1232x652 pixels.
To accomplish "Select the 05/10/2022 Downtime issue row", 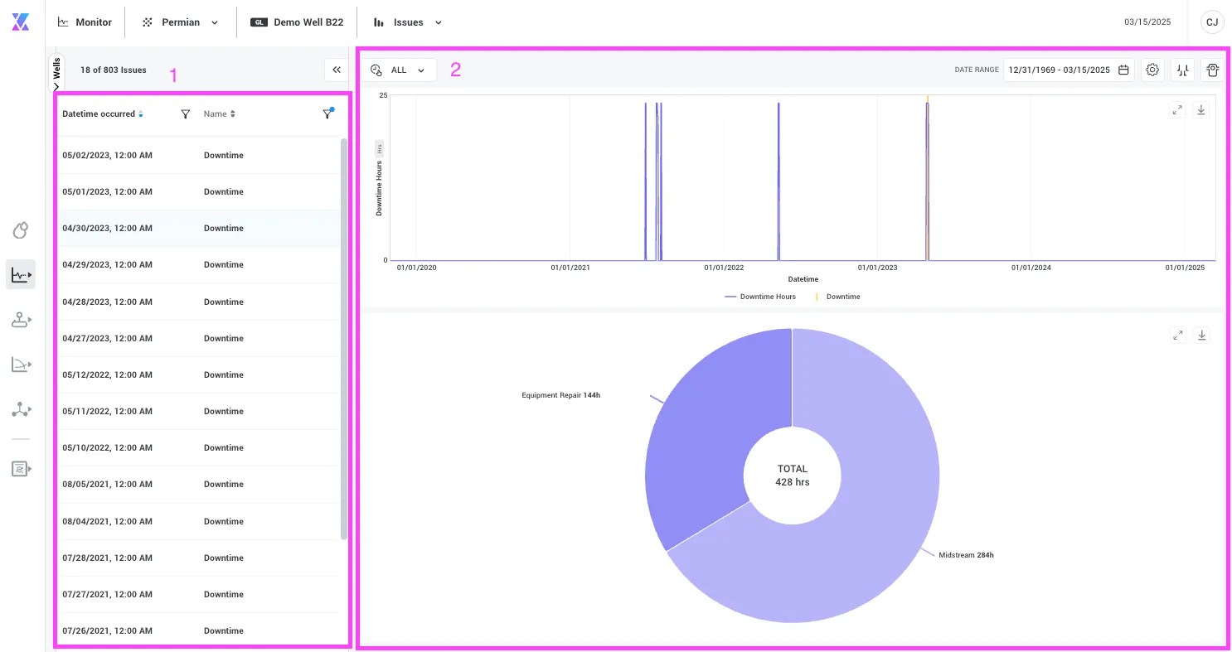I will [x=199, y=448].
